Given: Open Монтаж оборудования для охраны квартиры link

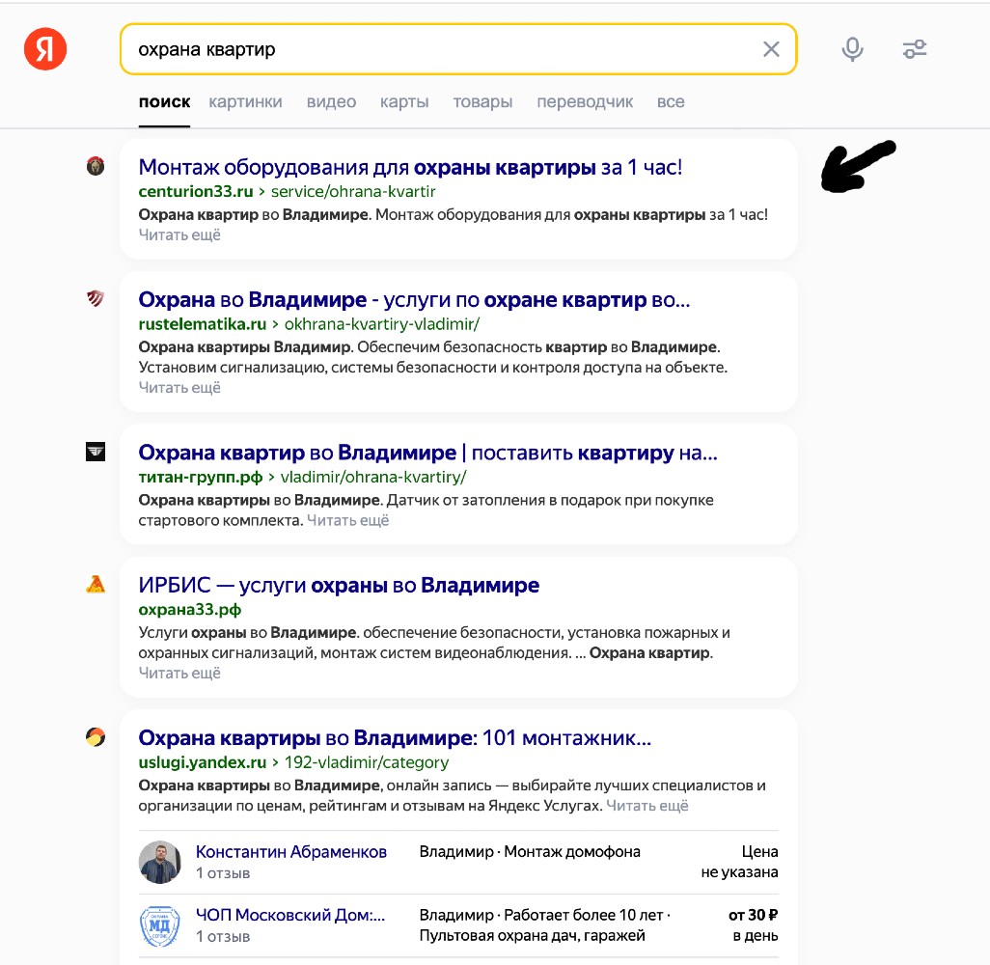Looking at the screenshot, I should tap(410, 167).
